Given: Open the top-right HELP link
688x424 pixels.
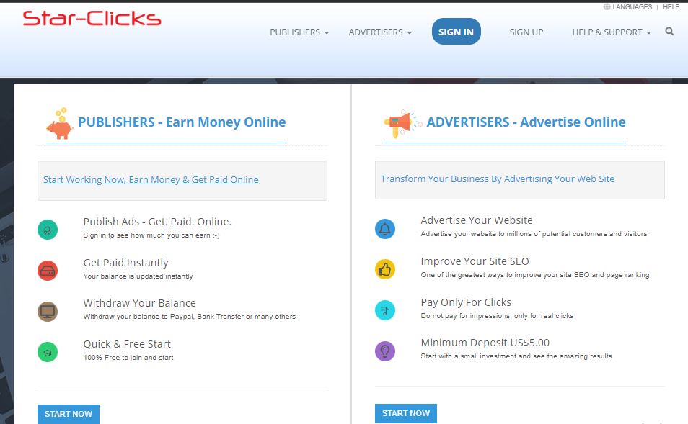Looking at the screenshot, I should (671, 6).
